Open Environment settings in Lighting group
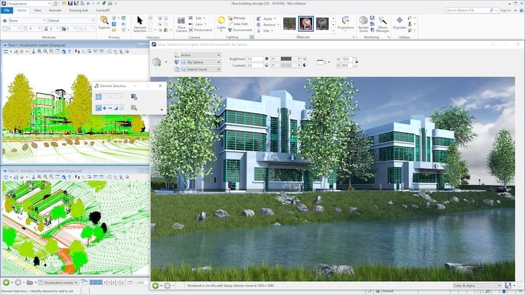 tap(240, 30)
